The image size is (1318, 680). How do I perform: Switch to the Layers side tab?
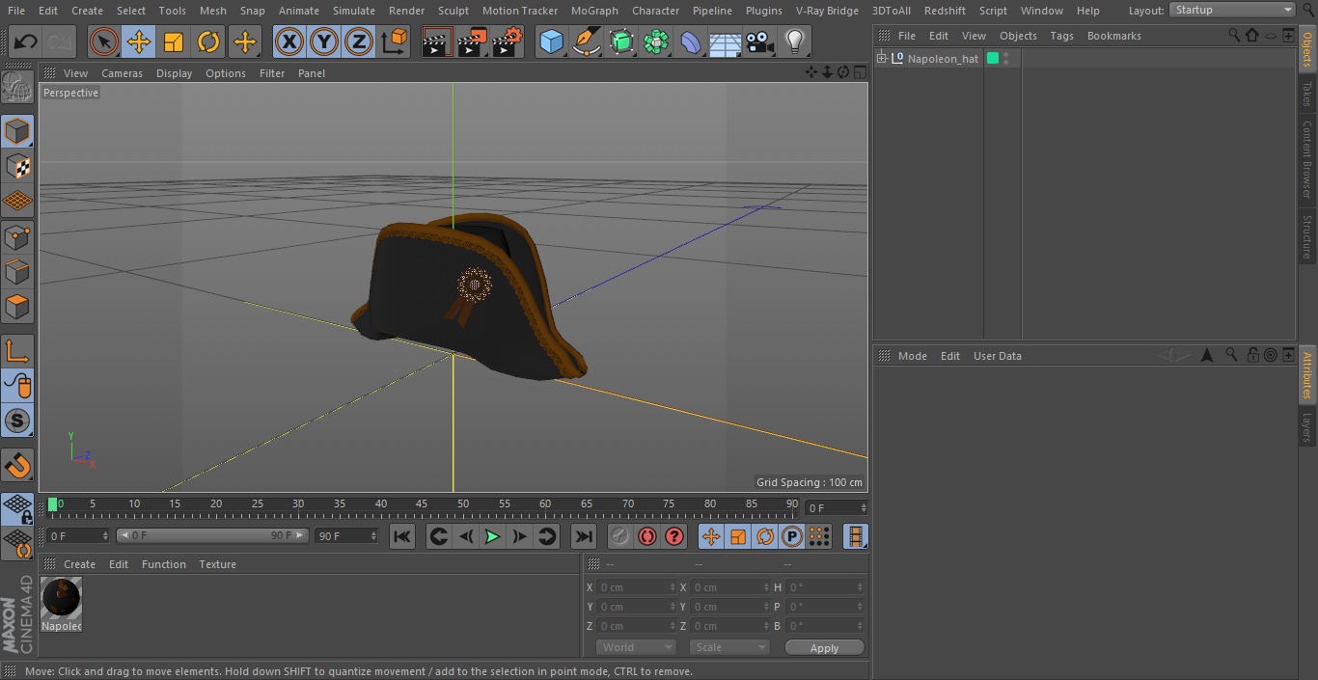(x=1307, y=427)
